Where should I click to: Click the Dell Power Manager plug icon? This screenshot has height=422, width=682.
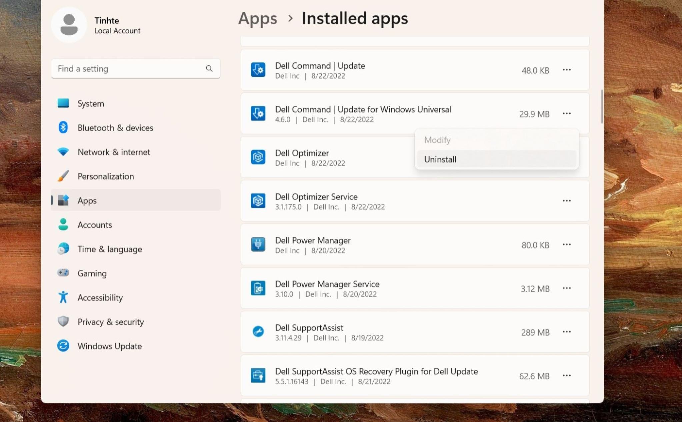[258, 244]
